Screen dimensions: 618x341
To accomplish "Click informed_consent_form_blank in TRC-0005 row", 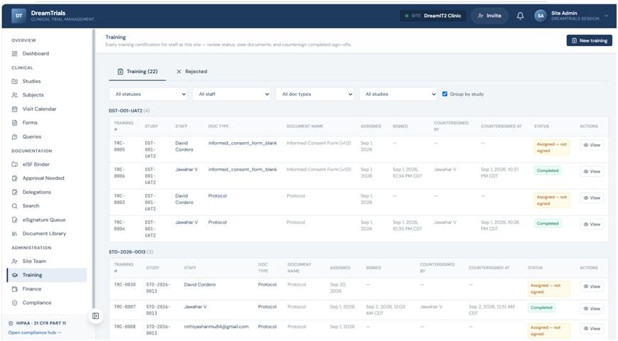I will 242,144.
